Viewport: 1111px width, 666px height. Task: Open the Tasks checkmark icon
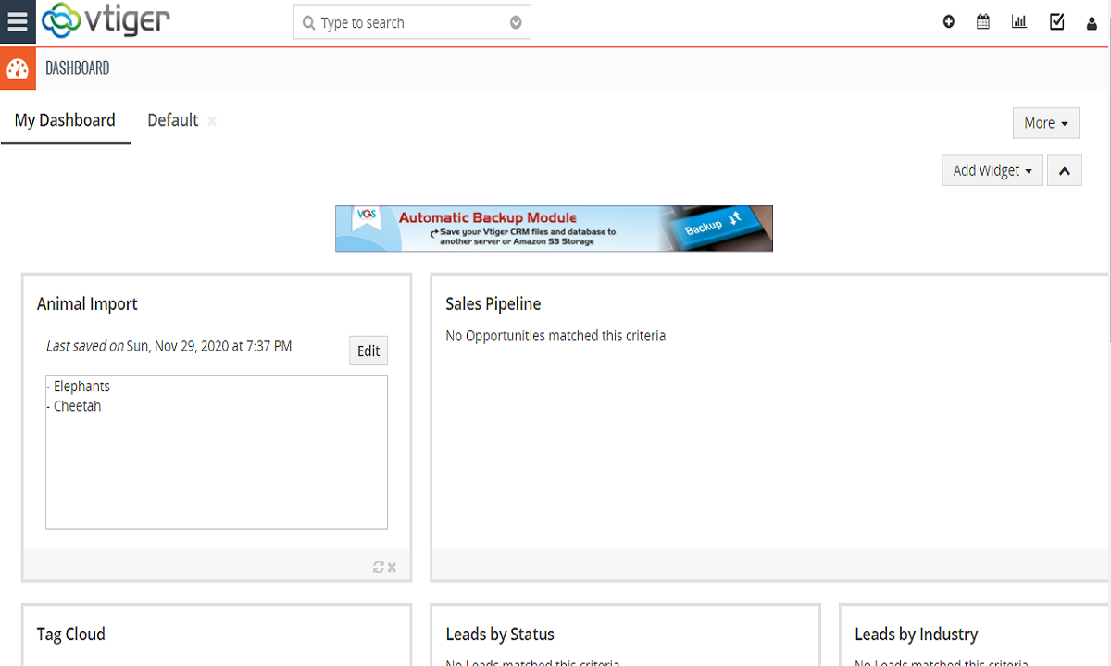tap(1056, 22)
